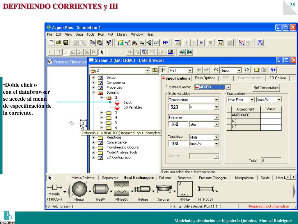Select the arrow pointer tool in second toolbar

tap(102, 52)
